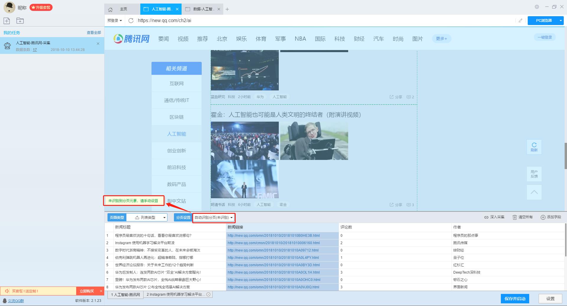The image size is (567, 306).
Task: Close the 人工智能-腾讯 tab
Action: tap(177, 9)
